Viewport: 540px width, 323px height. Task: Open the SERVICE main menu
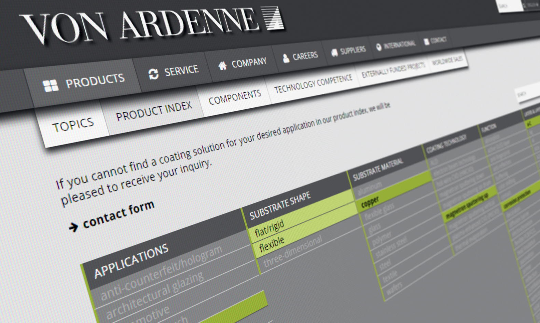pos(173,72)
